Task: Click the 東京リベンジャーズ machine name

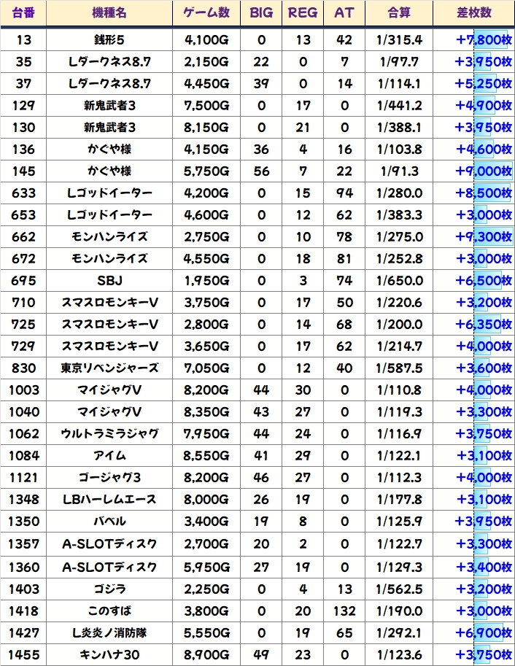Action: pos(109,368)
